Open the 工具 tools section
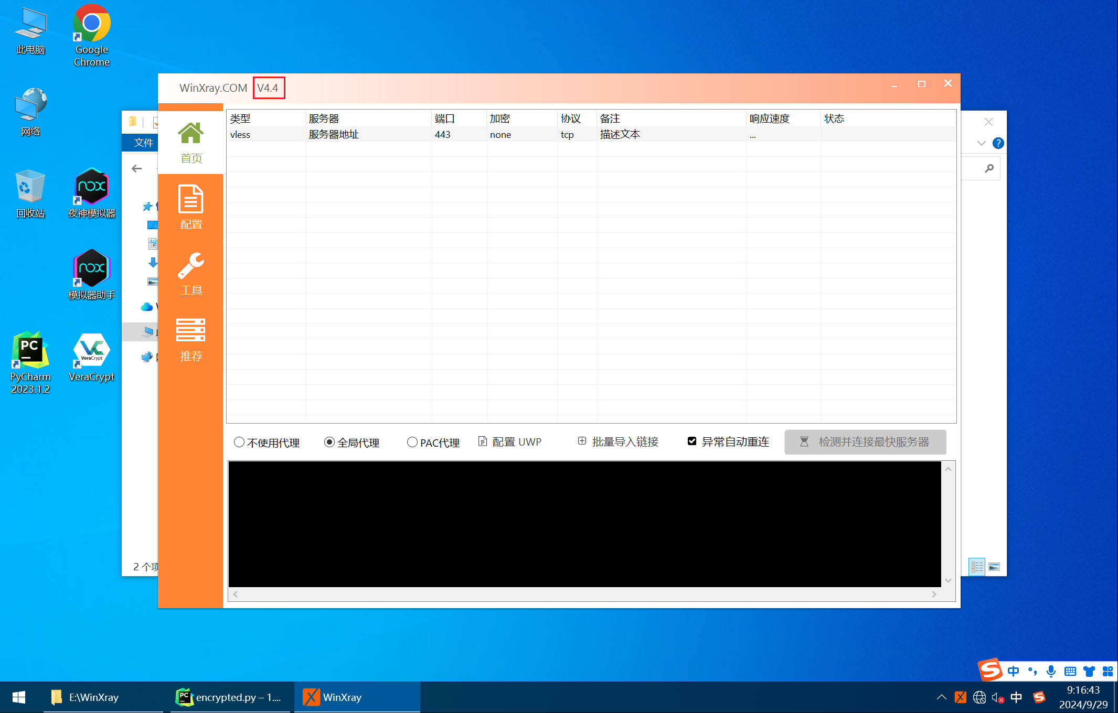Viewport: 1118px width, 713px height. pyautogui.click(x=190, y=274)
